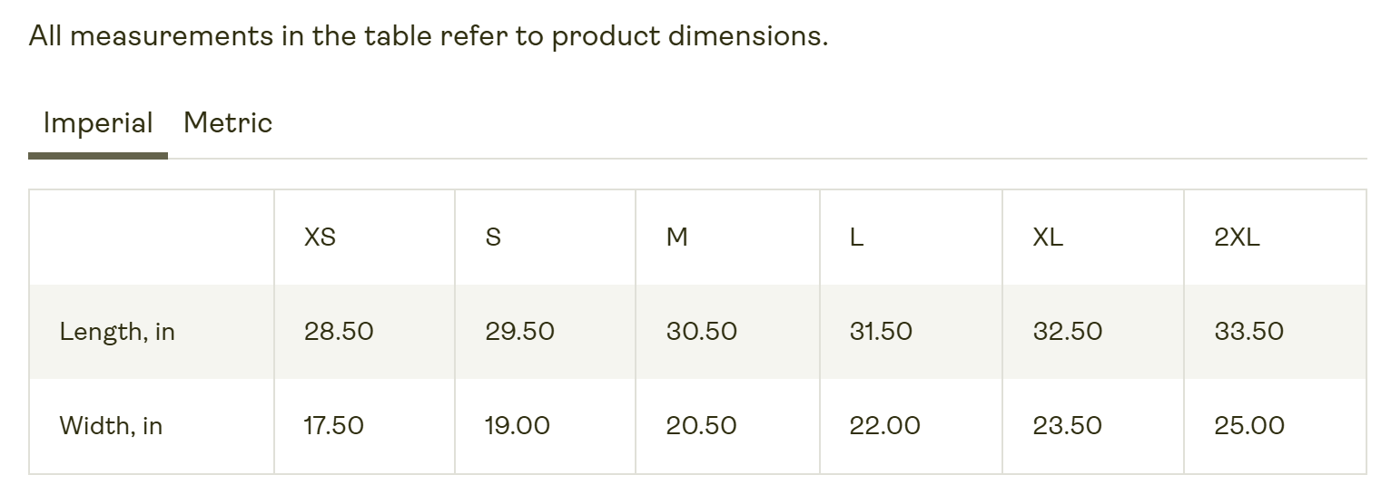The width and height of the screenshot is (1391, 504).
Task: Click the 2XL length value 33.50
Action: click(x=1248, y=332)
